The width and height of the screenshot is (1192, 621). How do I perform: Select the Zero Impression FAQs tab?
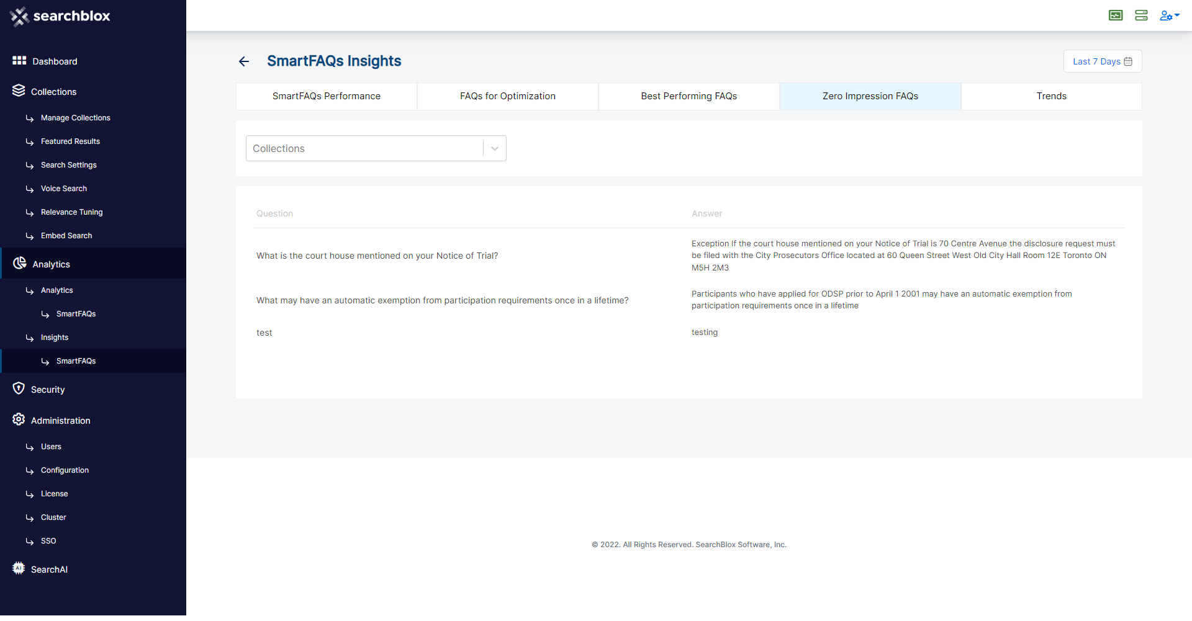click(870, 96)
